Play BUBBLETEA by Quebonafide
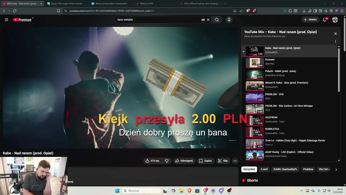The height and width of the screenshot is (195, 346). click(x=289, y=132)
